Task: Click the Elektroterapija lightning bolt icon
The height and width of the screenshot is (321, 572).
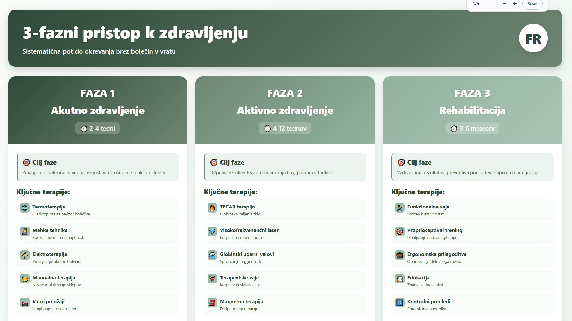Action: tap(25, 256)
